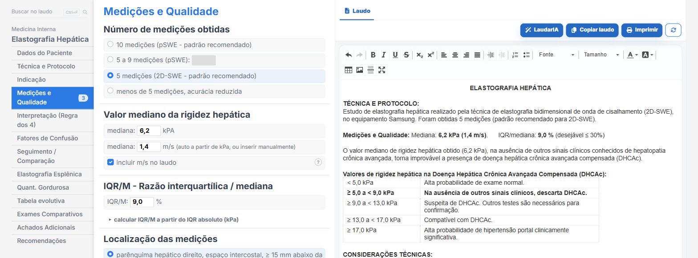Click the IQR/M percentage input field
This screenshot has height=258, width=698.
(x=142, y=202)
